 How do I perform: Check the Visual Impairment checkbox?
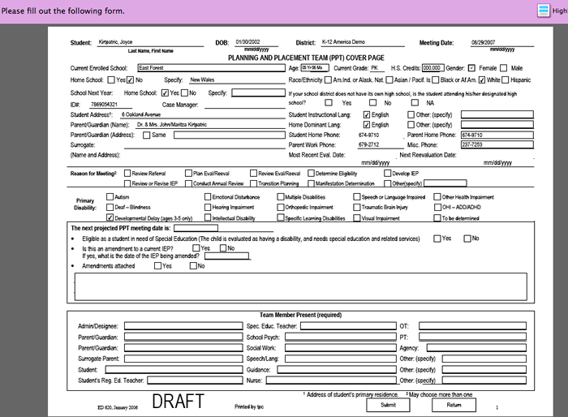pyautogui.click(x=357, y=217)
